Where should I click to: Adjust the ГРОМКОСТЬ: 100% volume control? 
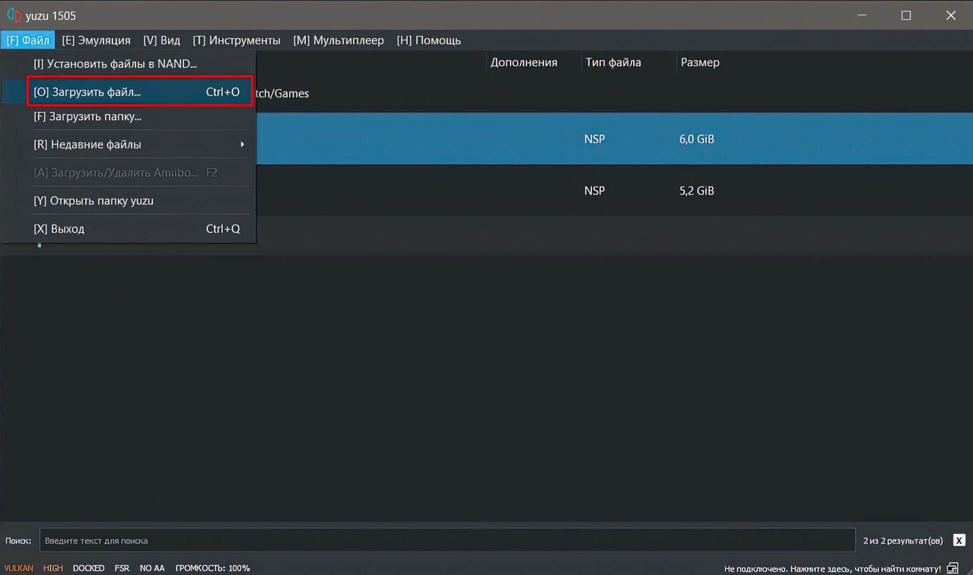click(x=213, y=568)
